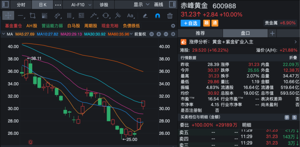Select the Gann fan lines tool
Viewport: 300px width, 147px height.
45,16
